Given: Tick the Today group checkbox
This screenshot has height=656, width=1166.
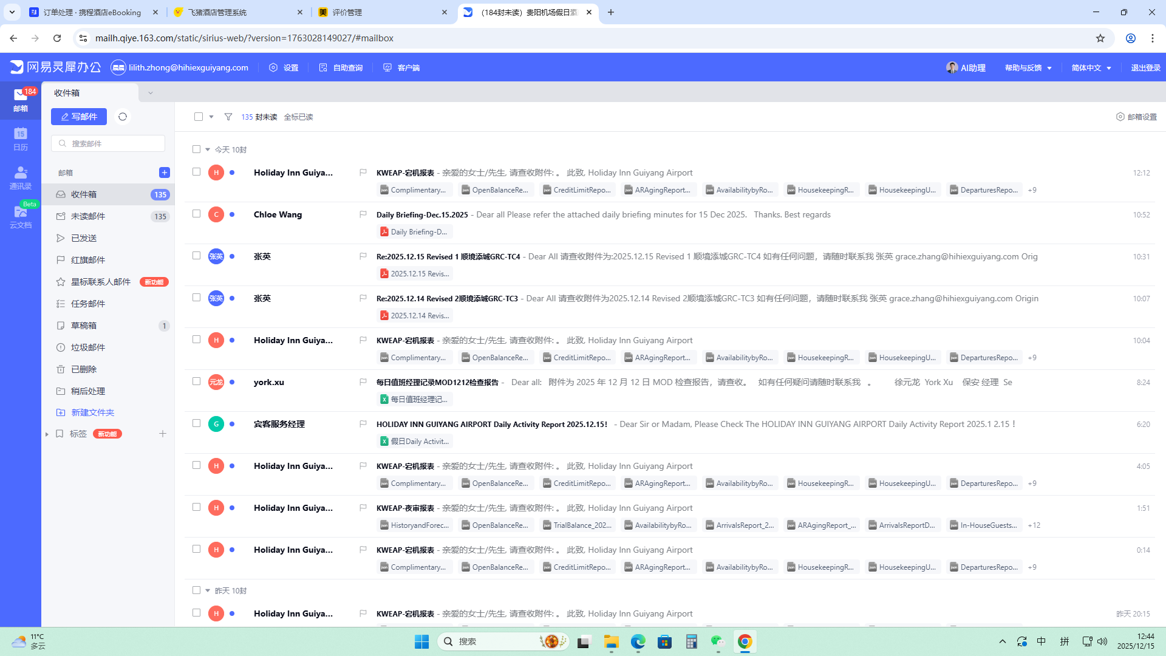Looking at the screenshot, I should 196,149.
